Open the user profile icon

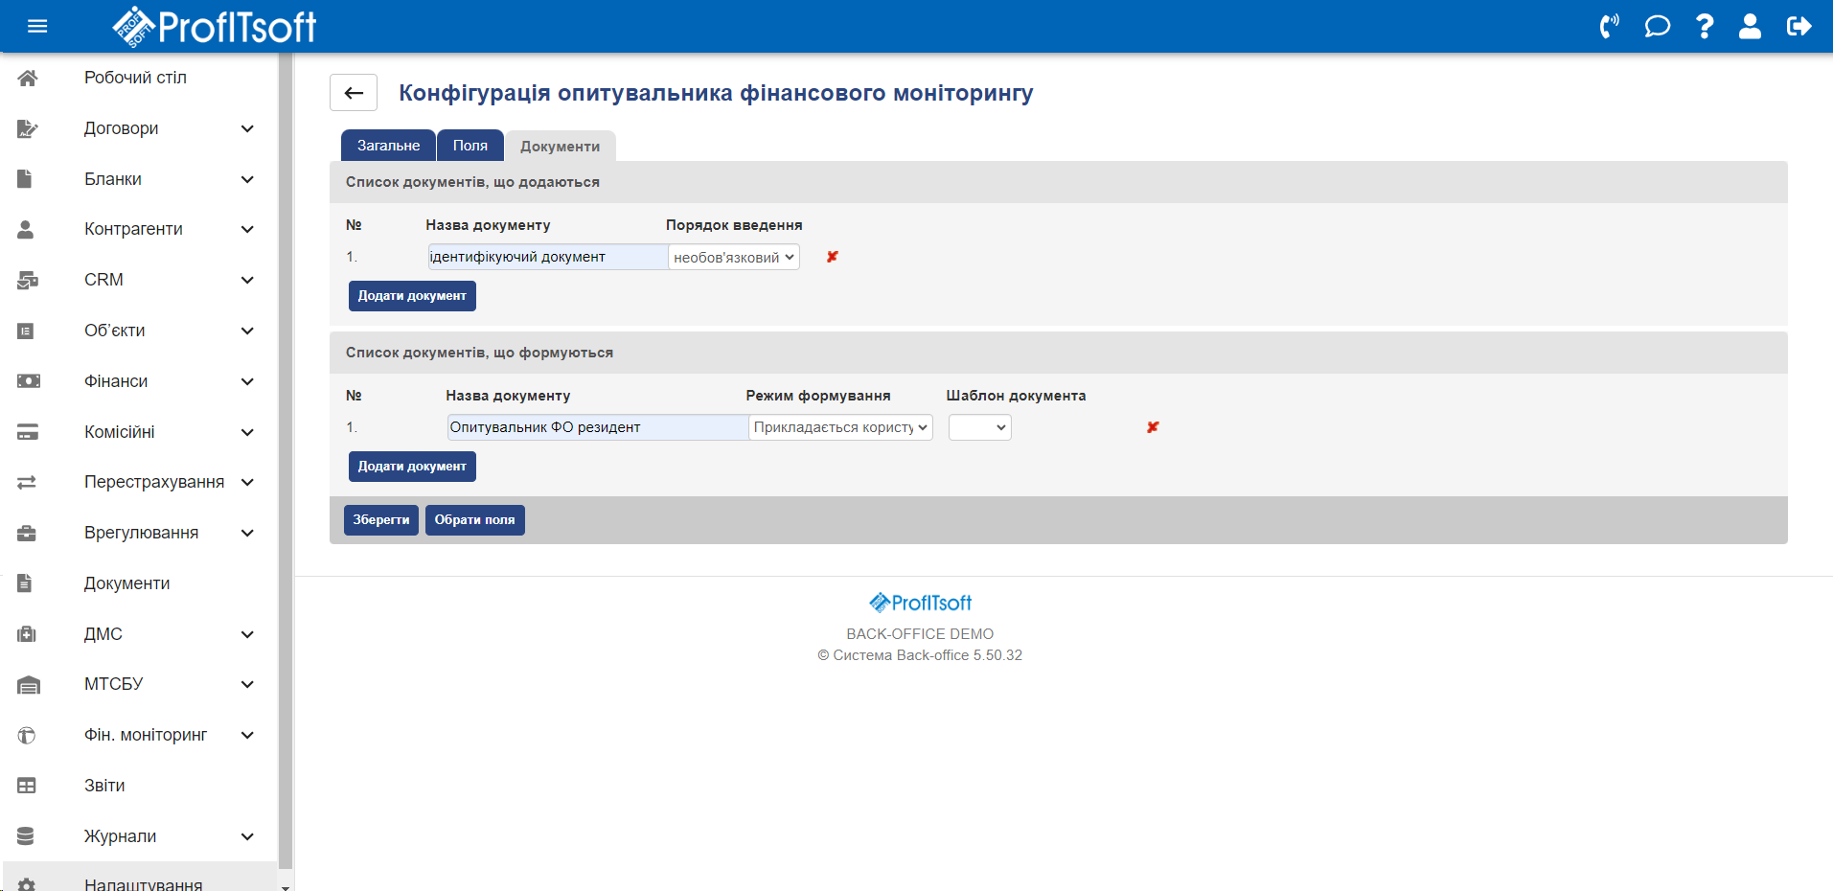coord(1750,26)
